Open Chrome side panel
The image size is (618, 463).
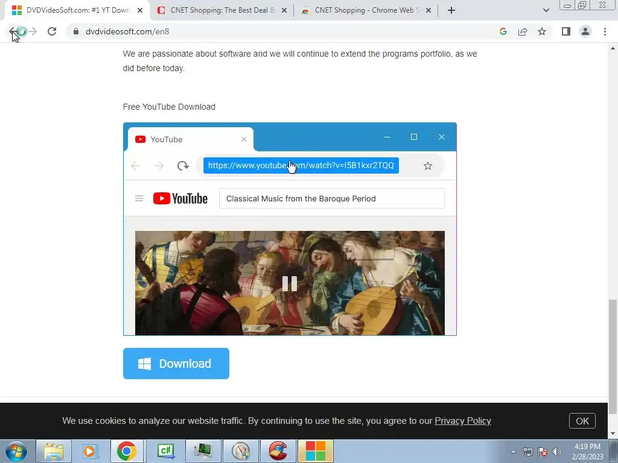(566, 31)
